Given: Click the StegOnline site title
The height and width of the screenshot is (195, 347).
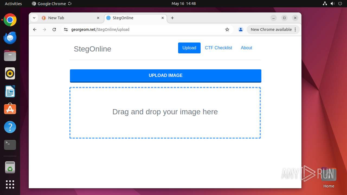Looking at the screenshot, I should (92, 49).
